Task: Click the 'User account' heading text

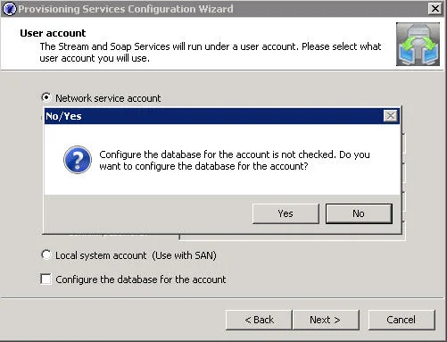Action: click(53, 33)
